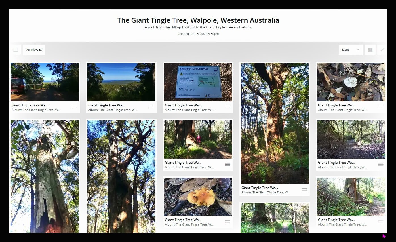396x242 pixels.
Task: Switch the gallery layout using the grid icon
Action: [x=370, y=50]
